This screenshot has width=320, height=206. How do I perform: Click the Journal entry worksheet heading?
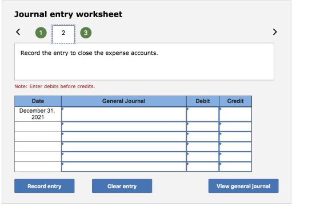point(69,14)
